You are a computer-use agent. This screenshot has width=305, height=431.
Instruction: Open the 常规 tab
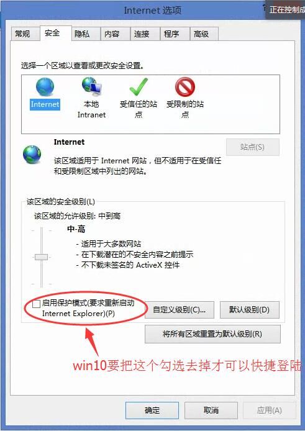coord(22,34)
